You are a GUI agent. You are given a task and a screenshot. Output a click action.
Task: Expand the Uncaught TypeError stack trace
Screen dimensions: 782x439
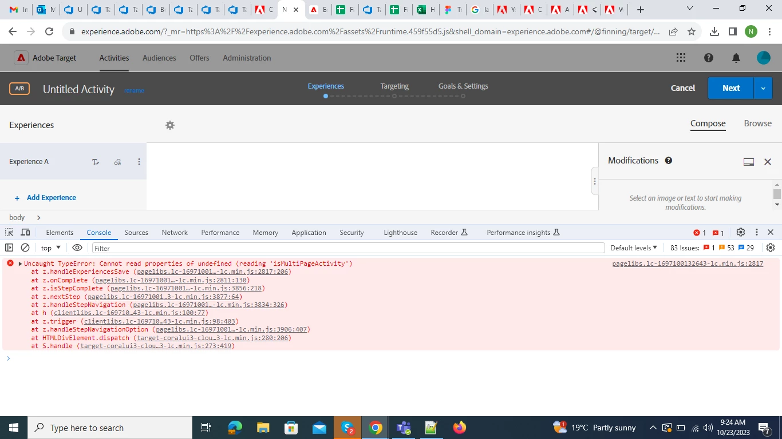tap(21, 264)
